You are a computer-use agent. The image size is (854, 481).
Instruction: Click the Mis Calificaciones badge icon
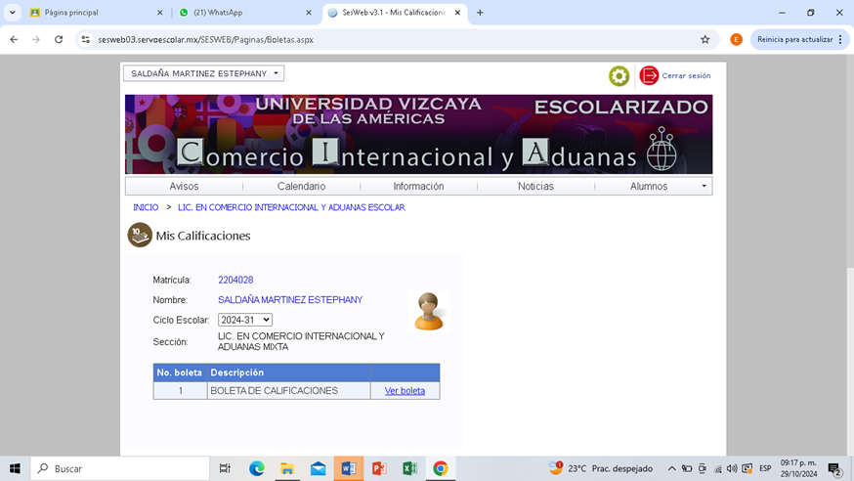point(140,235)
